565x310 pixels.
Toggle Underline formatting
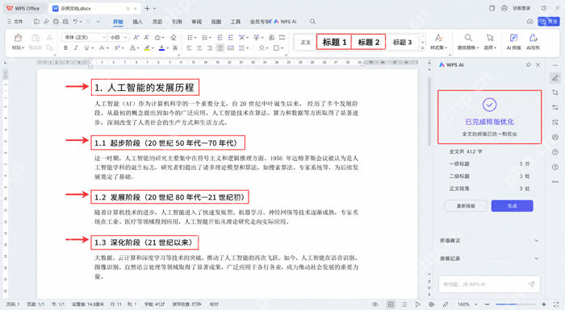point(86,48)
